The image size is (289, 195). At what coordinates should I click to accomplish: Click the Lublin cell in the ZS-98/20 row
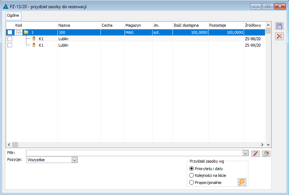(79, 39)
